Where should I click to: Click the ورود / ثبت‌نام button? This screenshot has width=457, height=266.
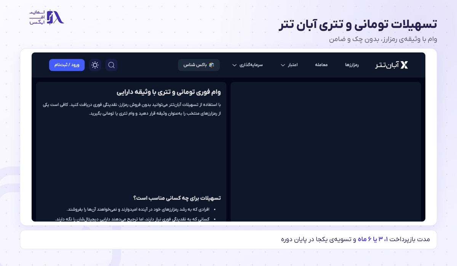click(x=67, y=65)
